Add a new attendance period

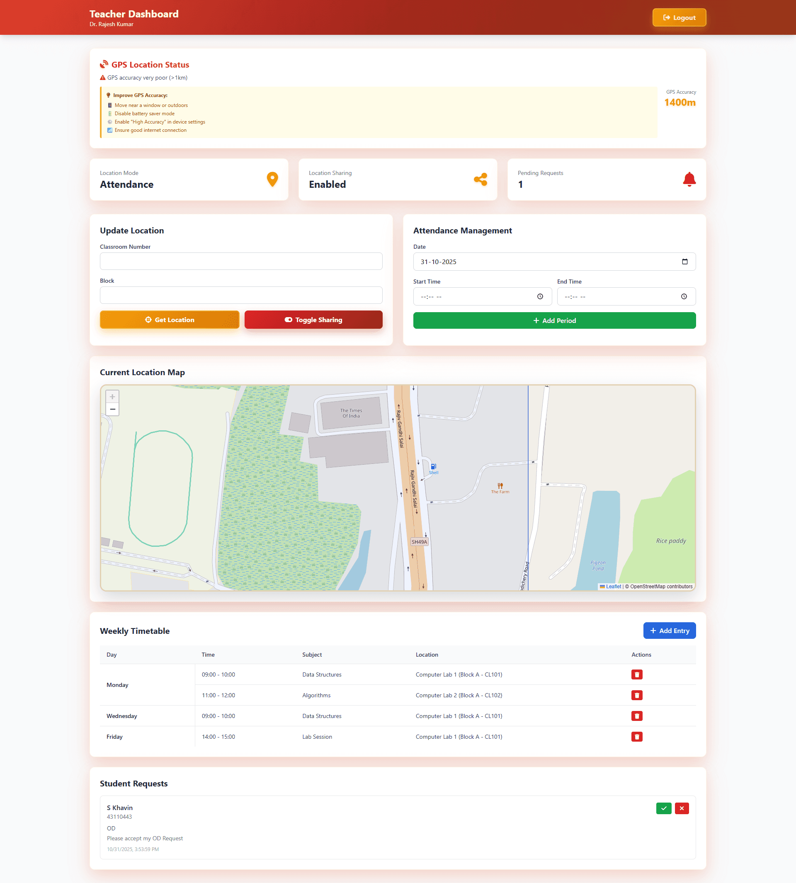tap(554, 320)
